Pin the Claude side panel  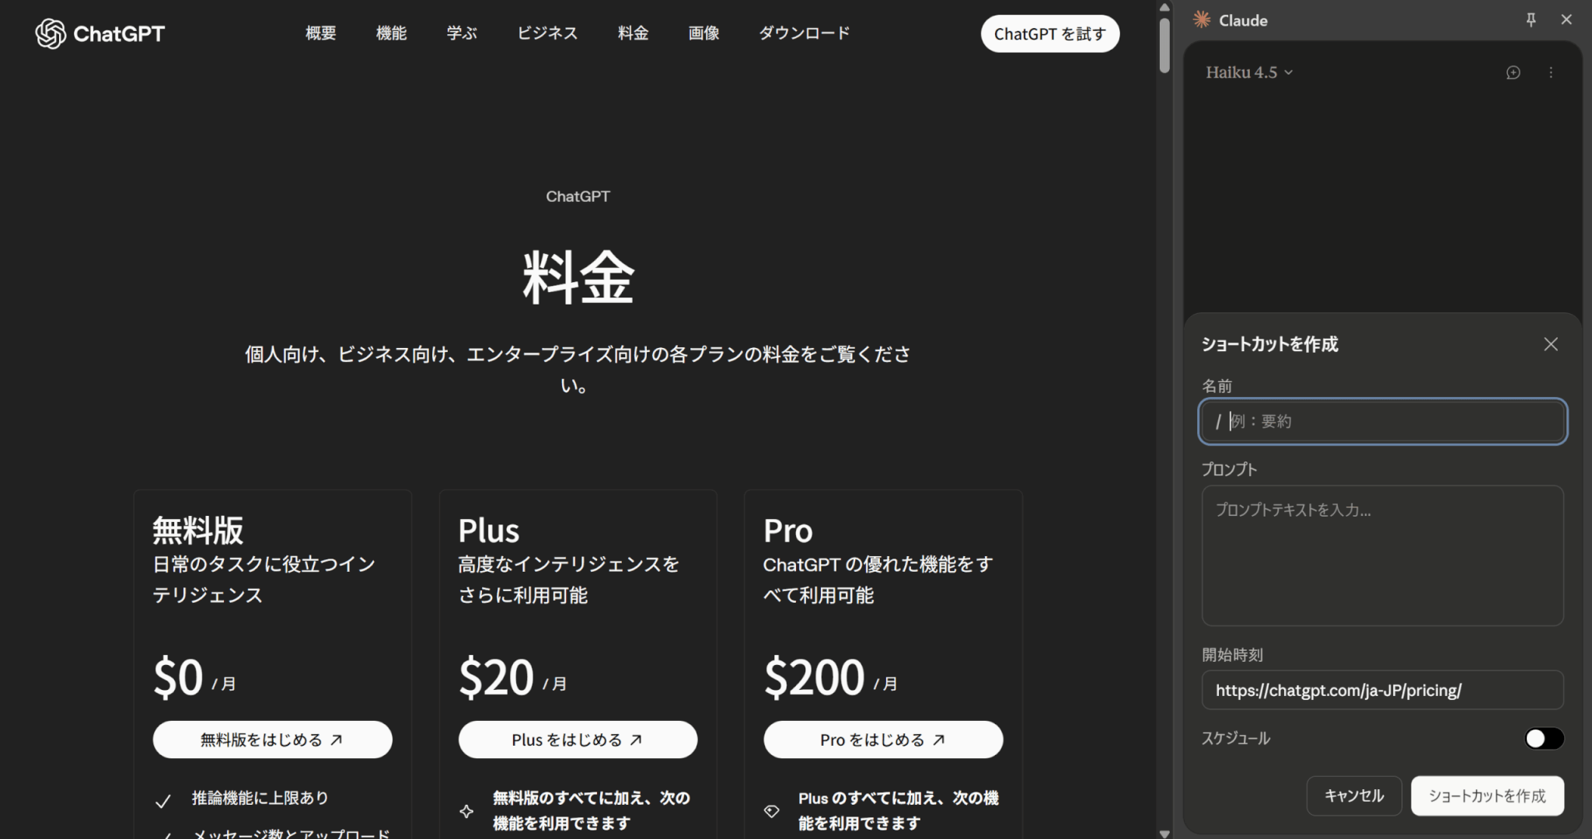pyautogui.click(x=1531, y=20)
